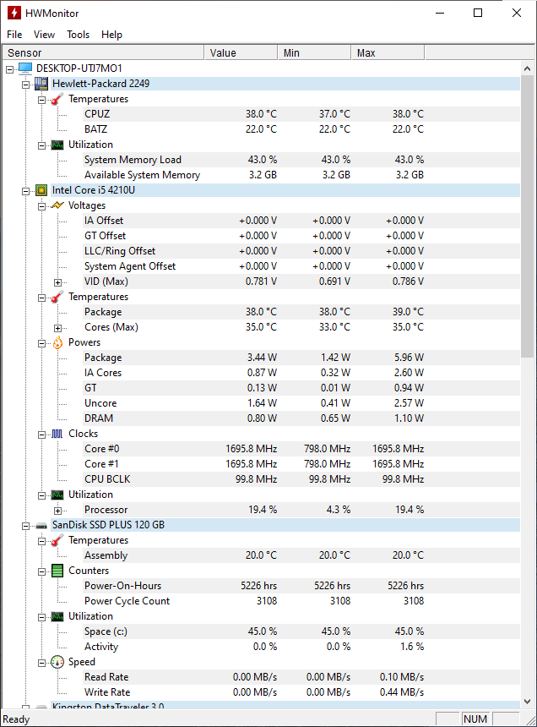Click the SanDisk SSD drive icon
Screen dimensions: 537x727
41,525
